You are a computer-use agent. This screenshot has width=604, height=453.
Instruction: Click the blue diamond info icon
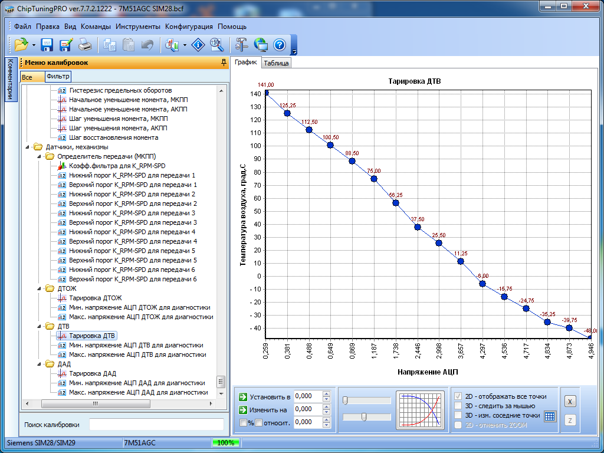click(198, 44)
